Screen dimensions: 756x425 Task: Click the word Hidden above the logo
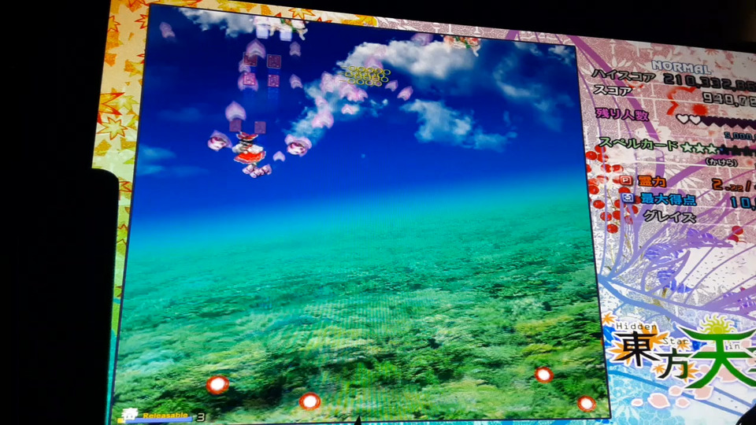click(636, 327)
